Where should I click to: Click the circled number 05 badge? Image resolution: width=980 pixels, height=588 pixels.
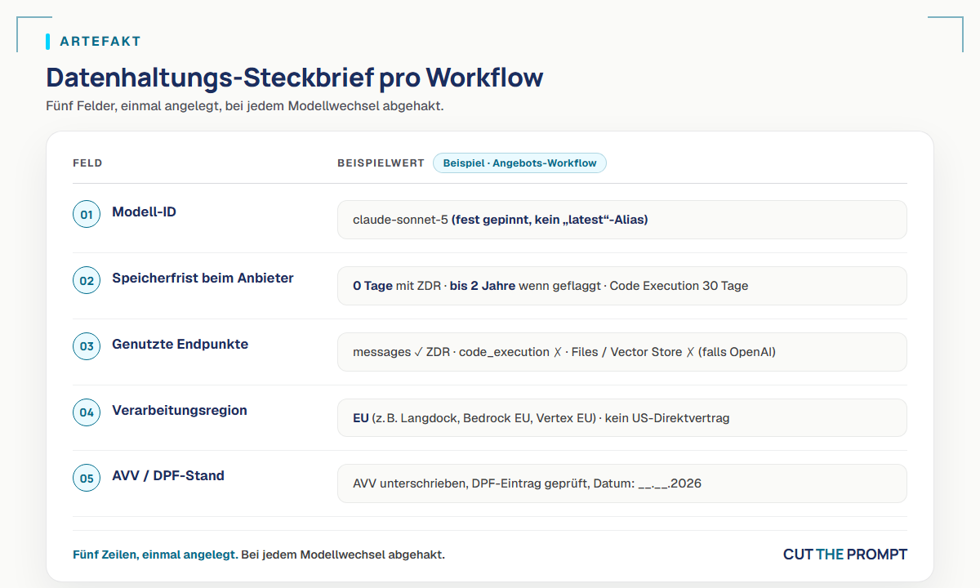(87, 479)
